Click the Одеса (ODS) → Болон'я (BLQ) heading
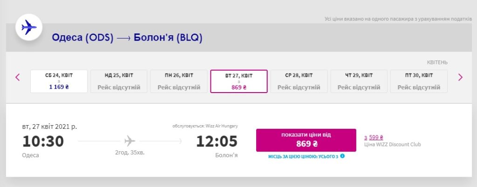Screen dimensions: 477x187 point(127,38)
